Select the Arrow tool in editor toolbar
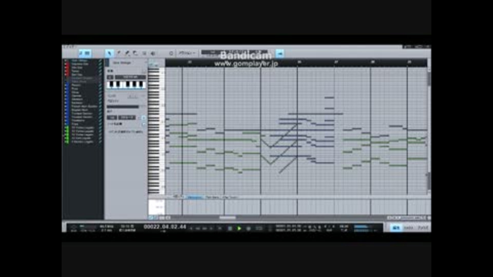493x277 pixels. click(x=109, y=53)
